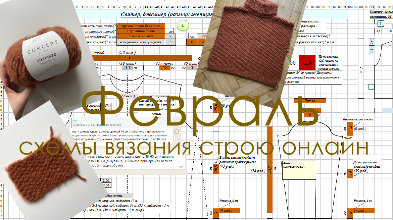Select 'есть резинка по низу изделия' cell
Image resolution: width=393 pixels, height=220 pixels.
[x=141, y=42]
